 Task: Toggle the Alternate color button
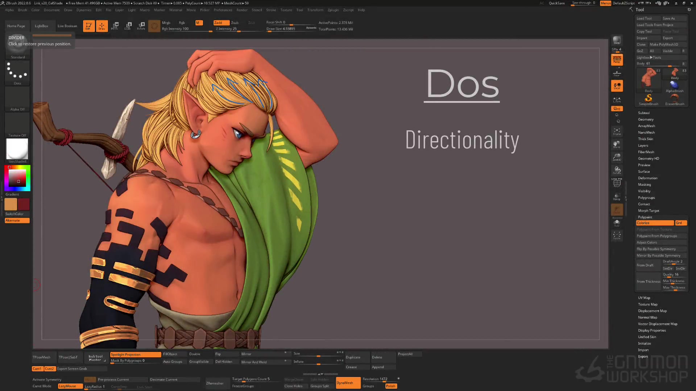(x=17, y=220)
